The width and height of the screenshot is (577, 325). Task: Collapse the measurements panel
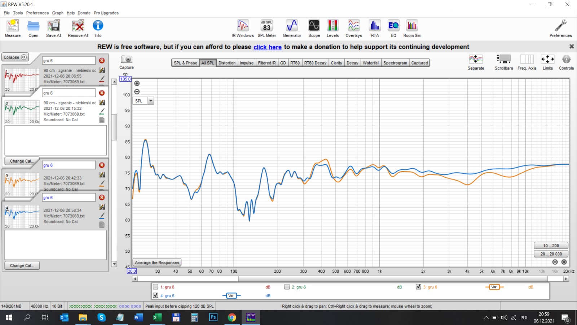[x=15, y=57]
